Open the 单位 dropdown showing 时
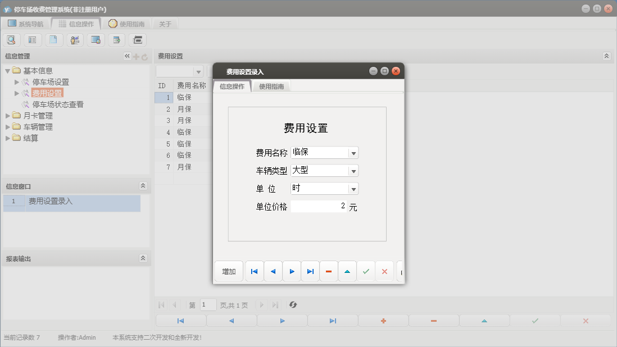617x347 pixels. [x=353, y=189]
